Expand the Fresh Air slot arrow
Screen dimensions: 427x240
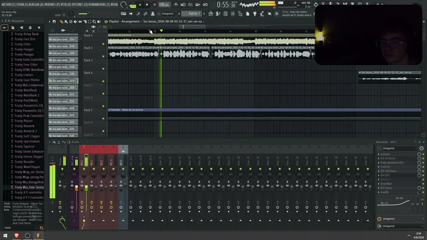pos(379,167)
